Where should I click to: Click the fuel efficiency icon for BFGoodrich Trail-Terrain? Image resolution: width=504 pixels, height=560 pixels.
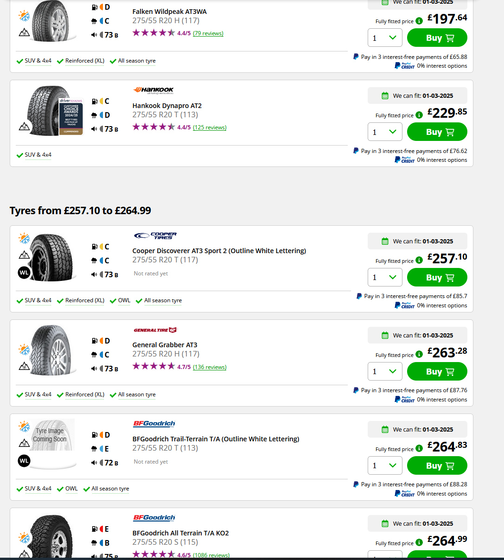pyautogui.click(x=95, y=435)
